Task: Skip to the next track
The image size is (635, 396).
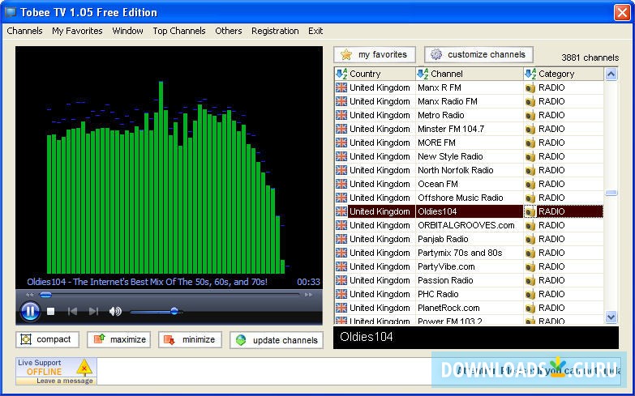Action: click(x=93, y=311)
